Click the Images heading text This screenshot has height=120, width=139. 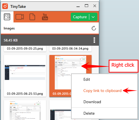tap(9, 28)
